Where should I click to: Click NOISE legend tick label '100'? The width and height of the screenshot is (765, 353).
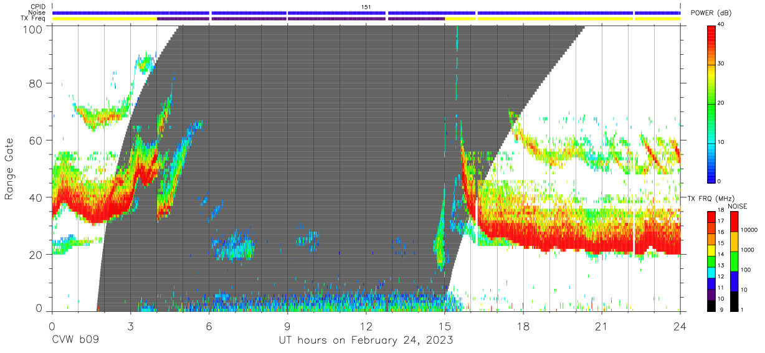(746, 270)
